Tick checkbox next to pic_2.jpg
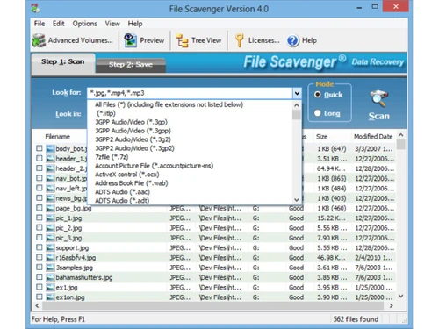Screen dimensions: 439x329 (40, 227)
